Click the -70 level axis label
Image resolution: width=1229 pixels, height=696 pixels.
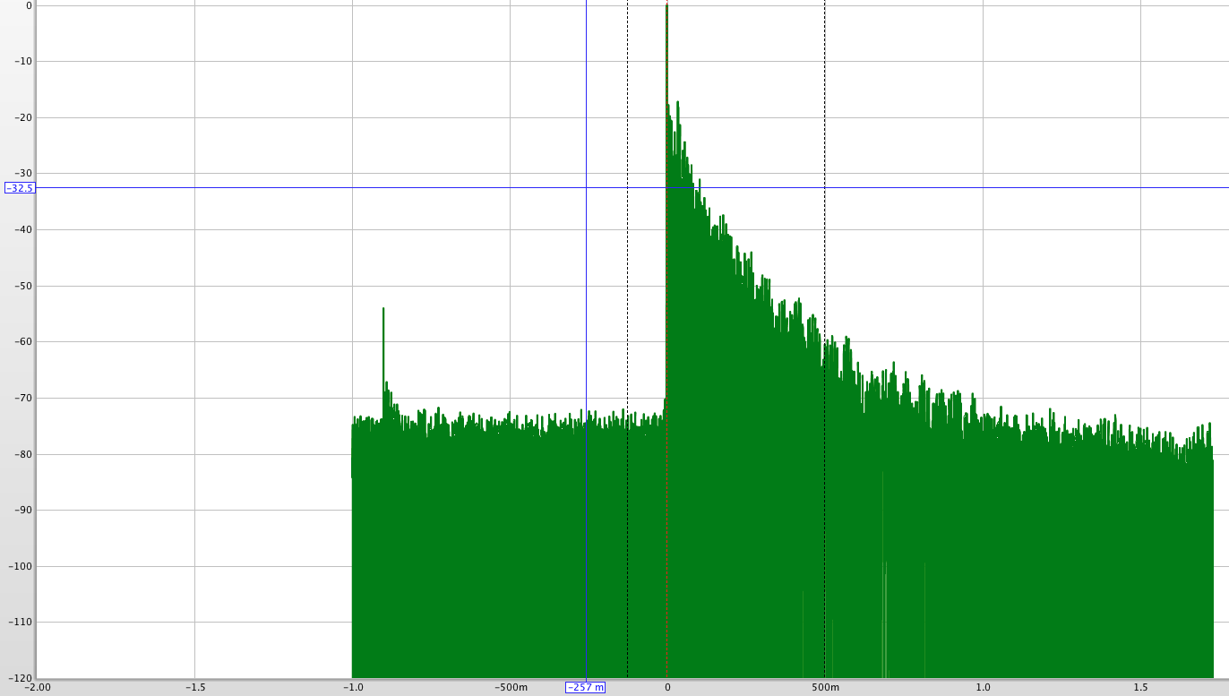23,398
